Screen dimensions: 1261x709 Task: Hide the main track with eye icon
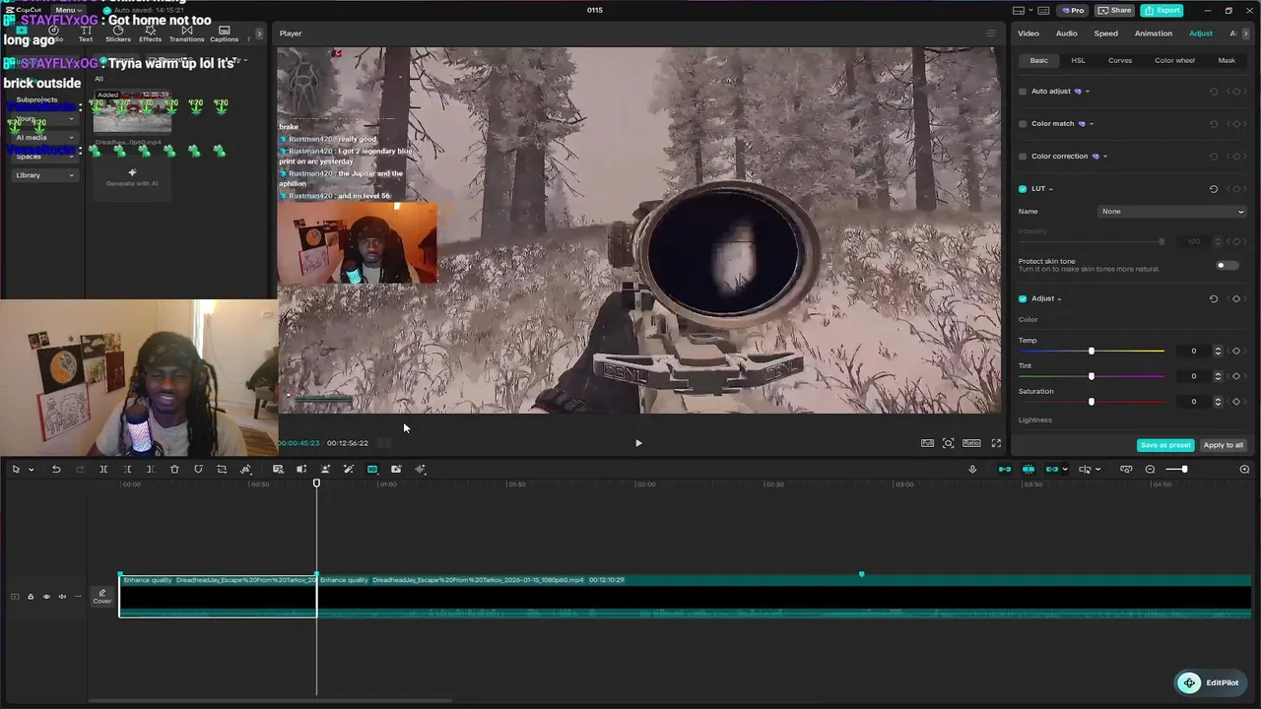pos(46,597)
